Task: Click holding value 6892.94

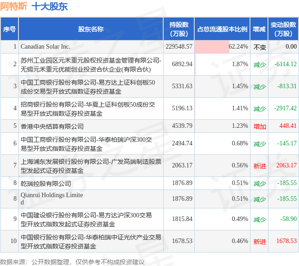Action: (x=182, y=64)
